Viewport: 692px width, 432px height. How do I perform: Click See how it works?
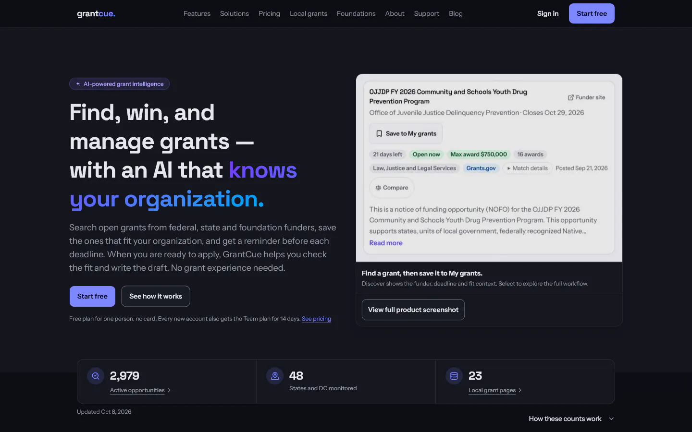[156, 296]
